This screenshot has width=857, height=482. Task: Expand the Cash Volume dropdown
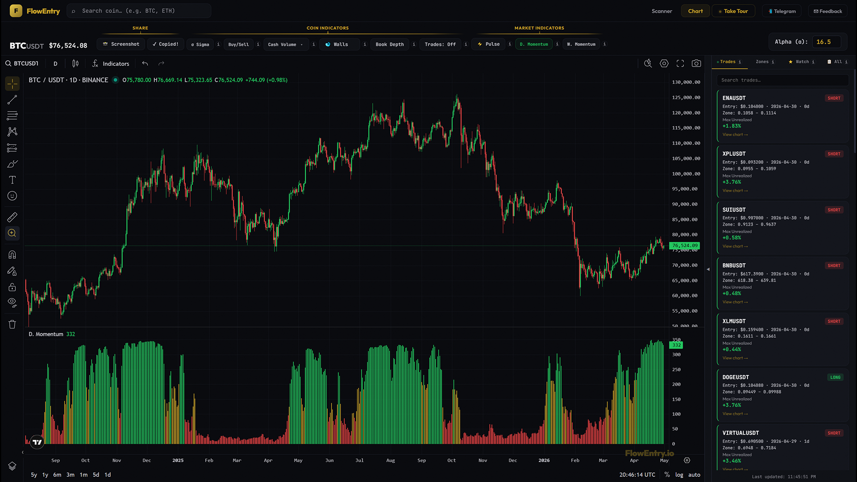(x=286, y=44)
